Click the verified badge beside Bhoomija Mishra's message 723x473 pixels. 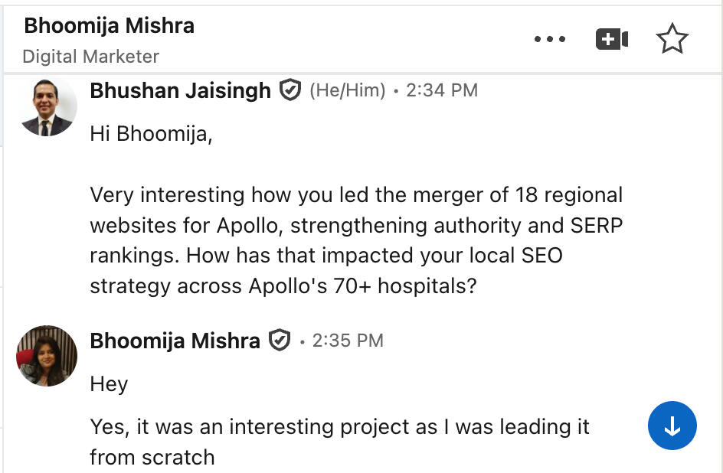point(279,340)
